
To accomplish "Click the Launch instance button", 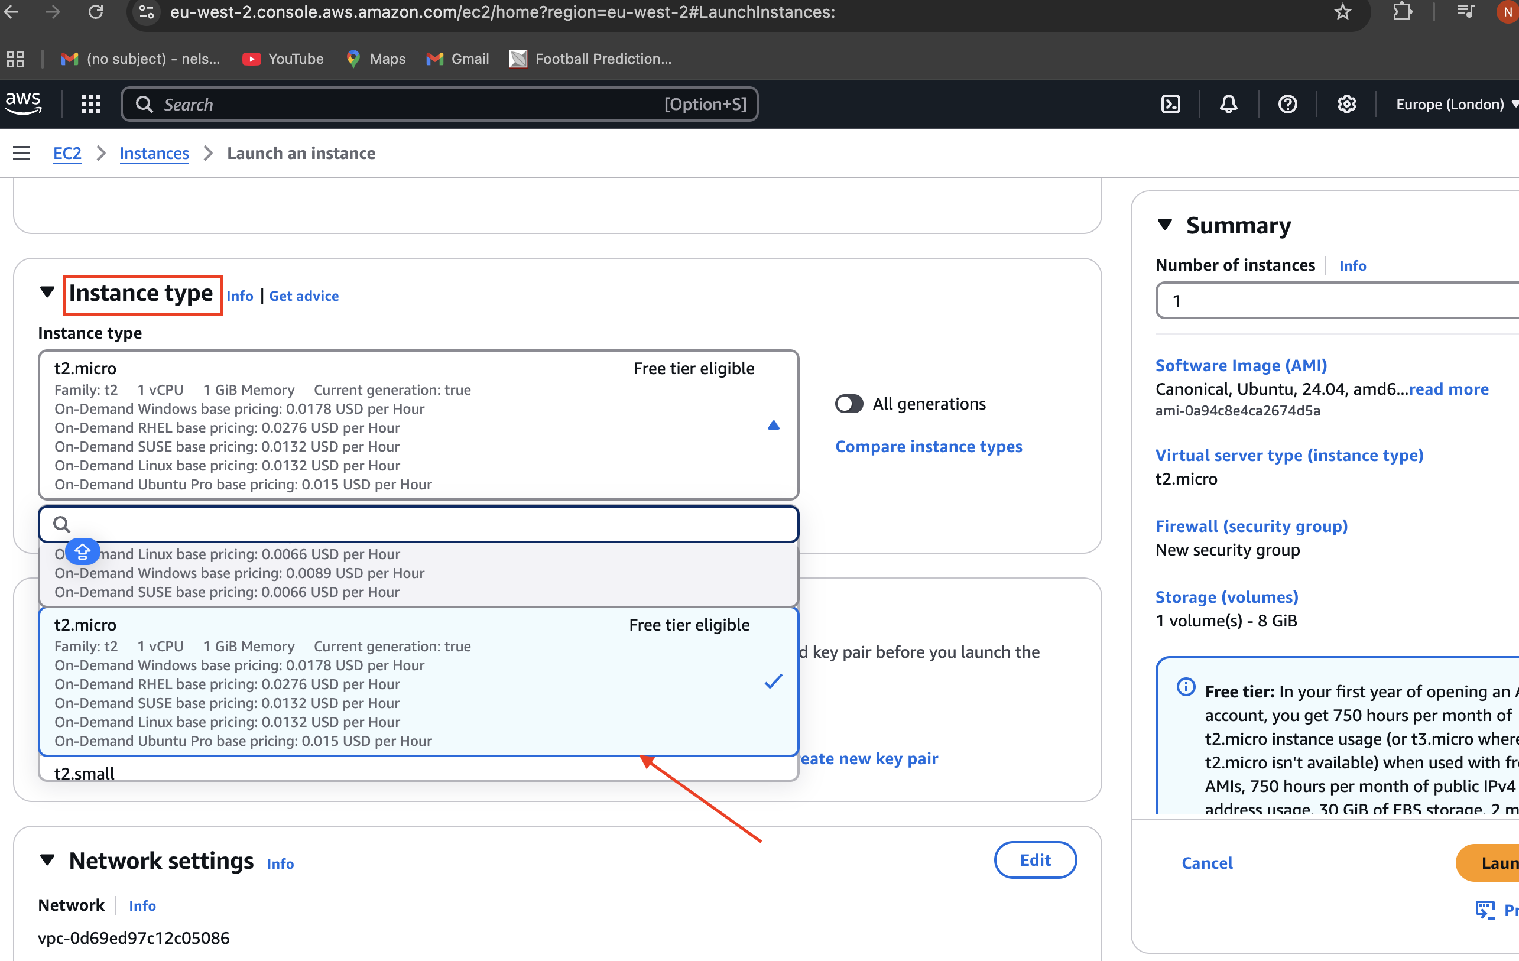I will click(x=1489, y=862).
